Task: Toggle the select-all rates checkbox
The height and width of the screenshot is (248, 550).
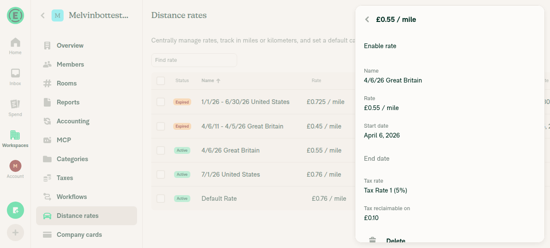Action: [161, 81]
